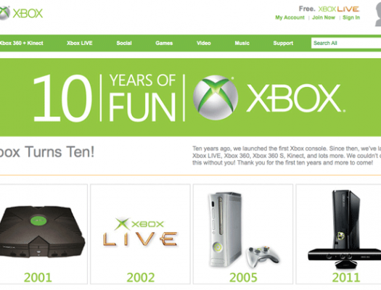The height and width of the screenshot is (290, 381).
Task: Select the original 2001 Xbox console image
Action: 42,232
